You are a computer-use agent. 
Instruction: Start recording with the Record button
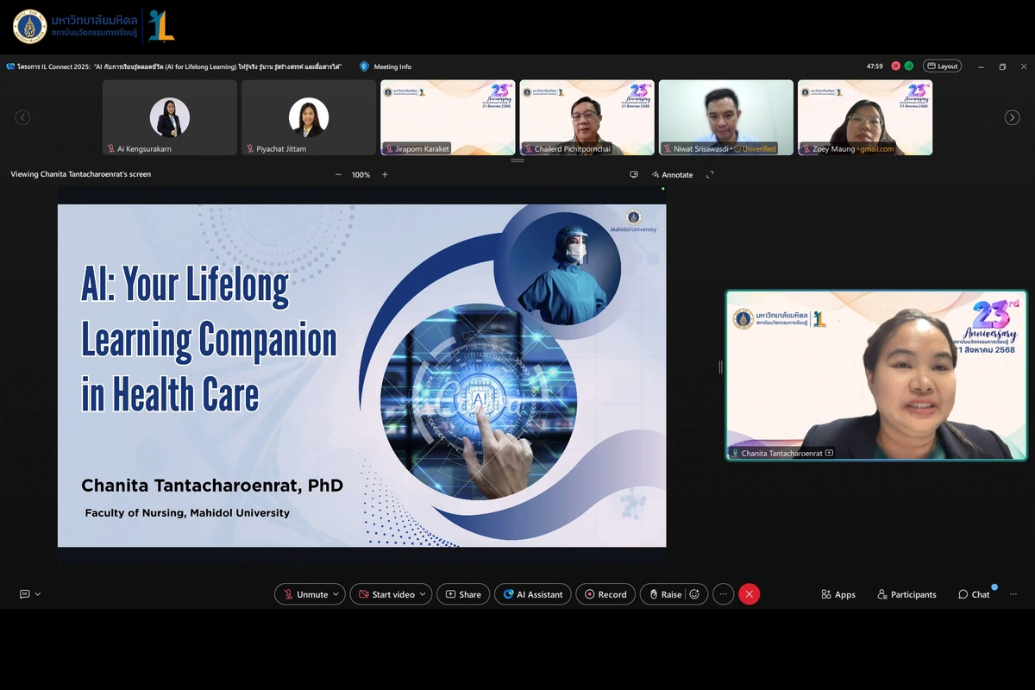[605, 594]
